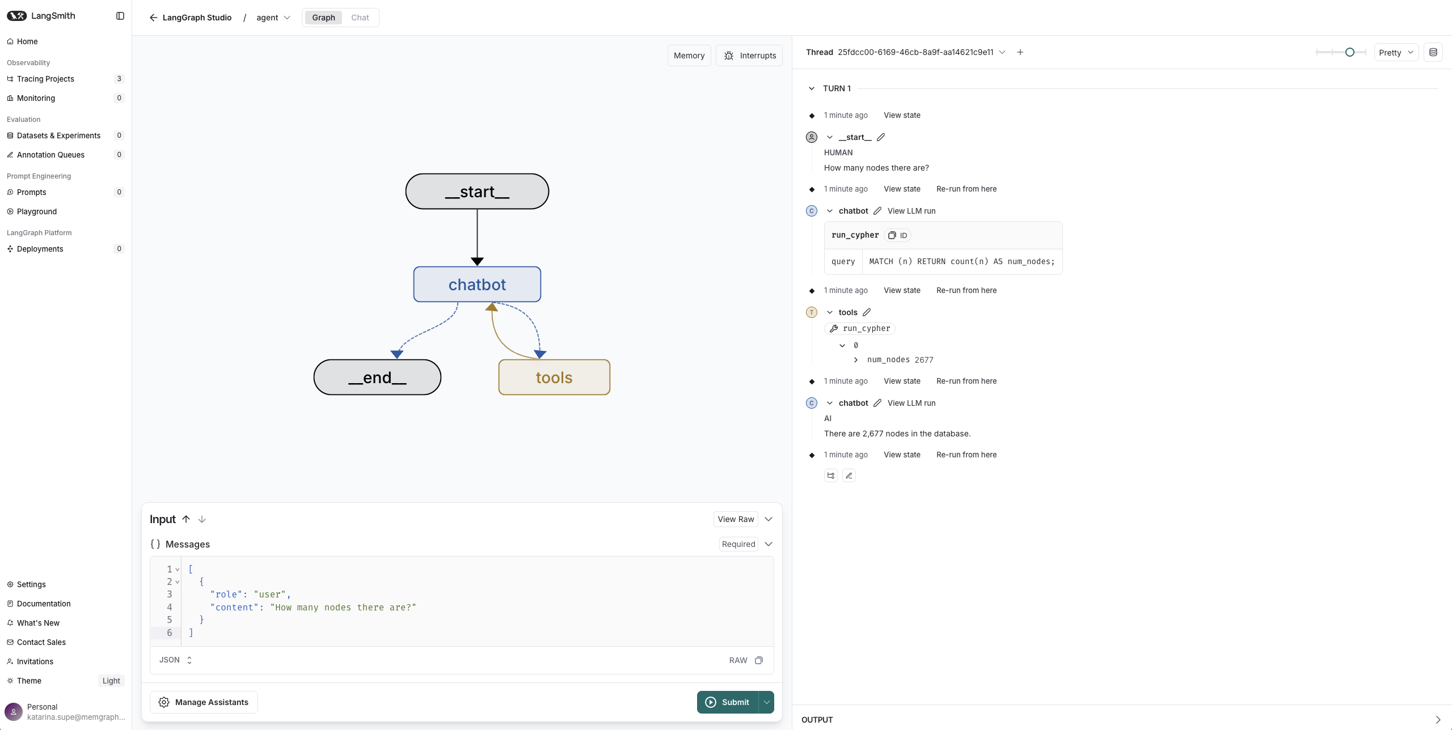Screen dimensions: 1452x730
Task: Open the JSON format selector
Action: point(176,660)
